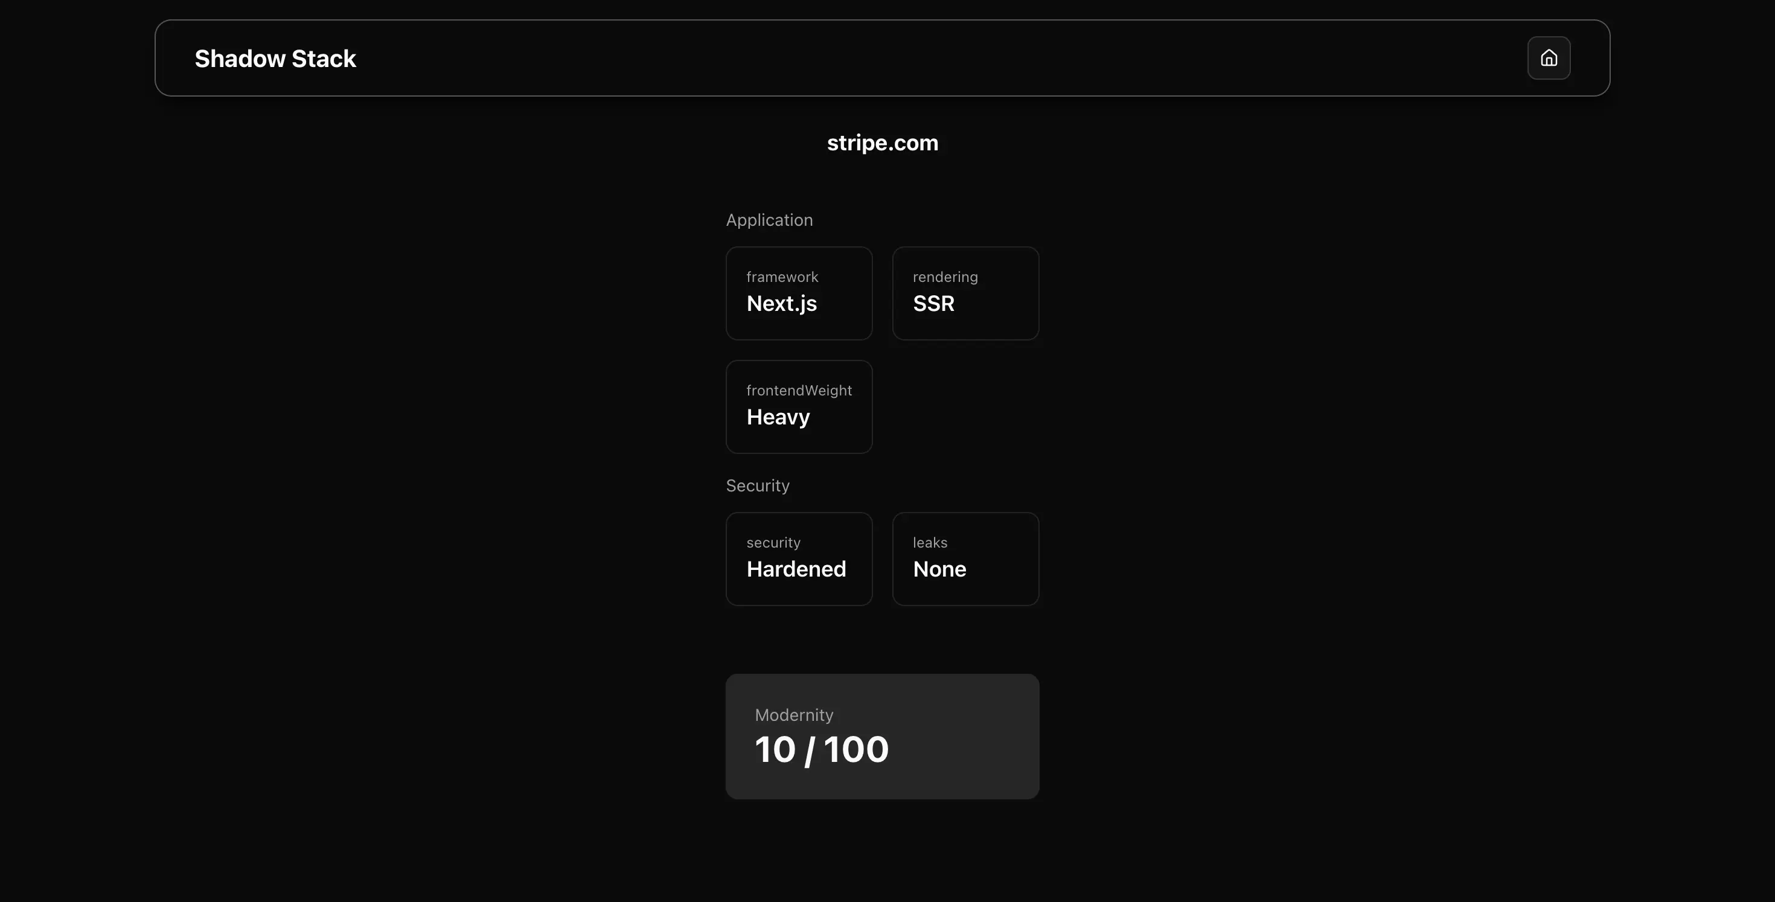The height and width of the screenshot is (902, 1775).
Task: Click the Heavy value text
Action: tap(778, 416)
